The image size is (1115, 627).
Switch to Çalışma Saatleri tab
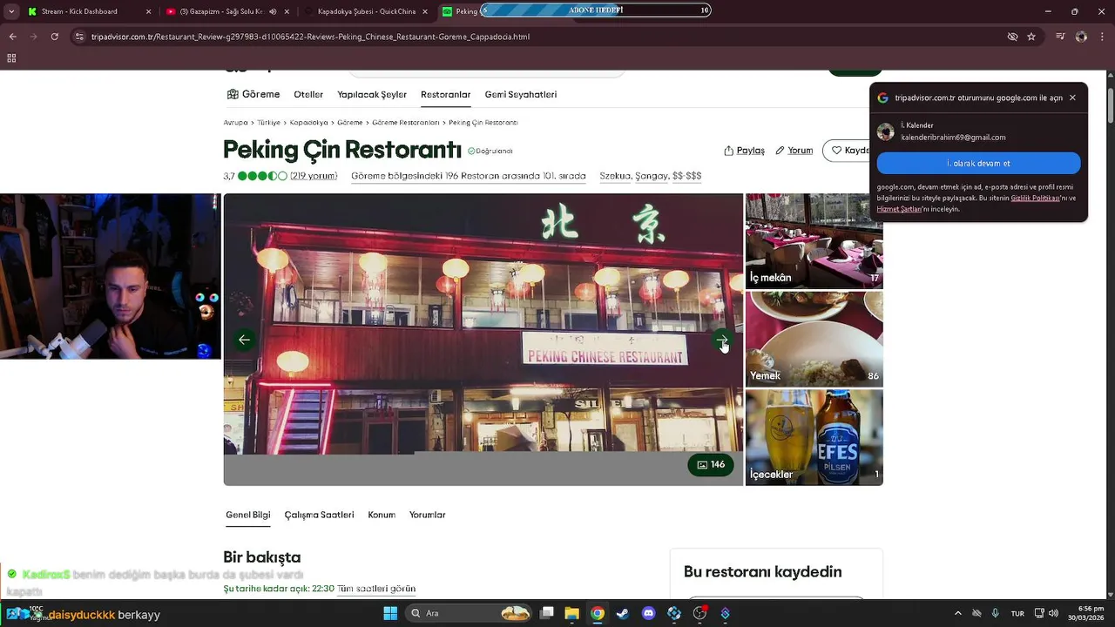[x=319, y=515]
